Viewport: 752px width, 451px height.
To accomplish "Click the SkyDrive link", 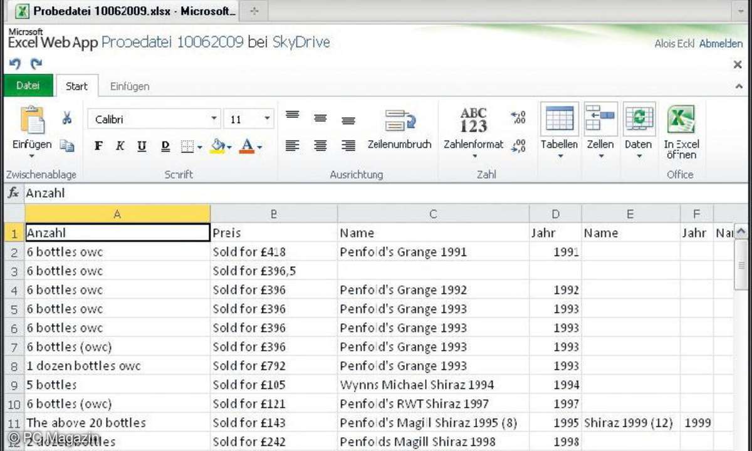I will pyautogui.click(x=301, y=43).
